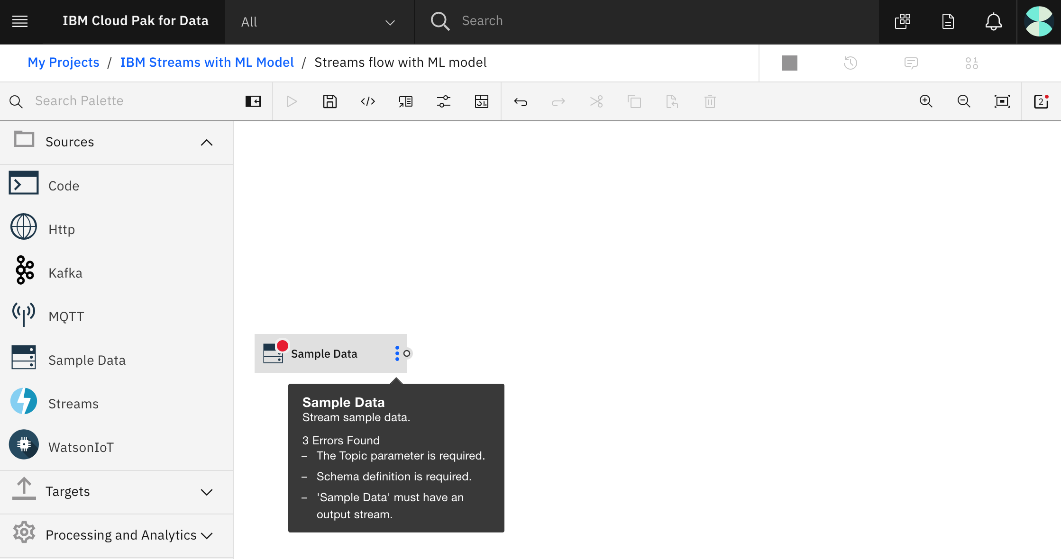1061x559 pixels.
Task: Click the undo arrow icon
Action: click(x=521, y=101)
